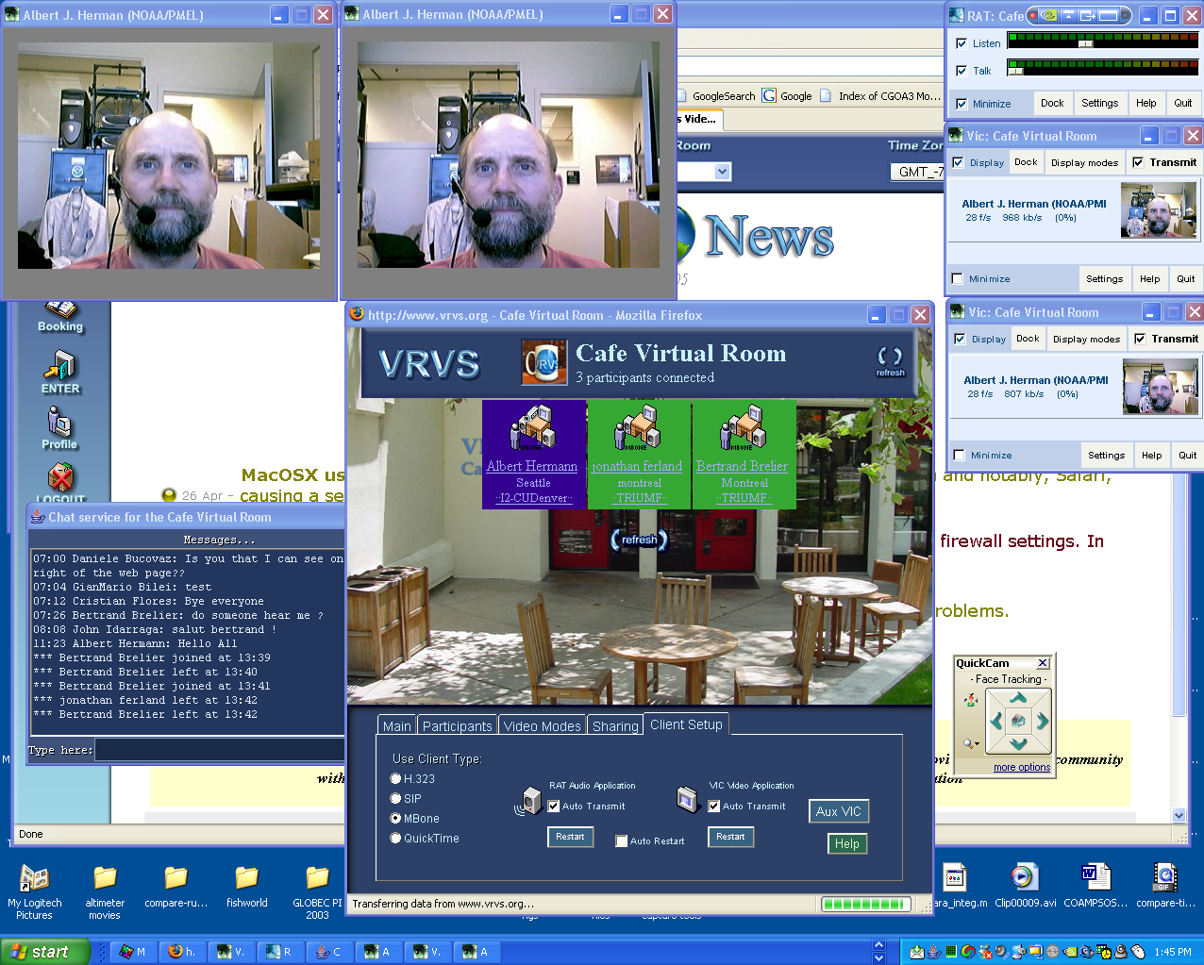Viewport: 1204px width, 965px height.
Task: Click the Aux VIC button
Action: pyautogui.click(x=839, y=811)
